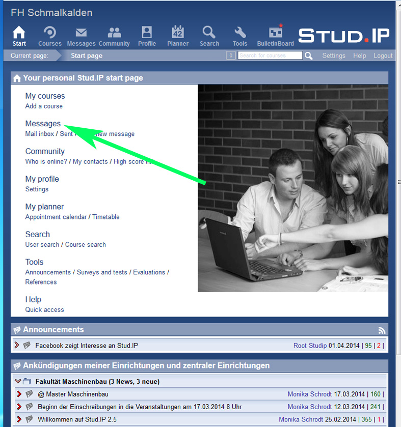Image resolution: width=401 pixels, height=427 pixels.
Task: Open Surveys and tests link
Action: (102, 272)
